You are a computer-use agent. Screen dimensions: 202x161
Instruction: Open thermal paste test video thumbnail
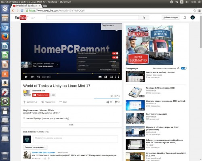click(135, 118)
